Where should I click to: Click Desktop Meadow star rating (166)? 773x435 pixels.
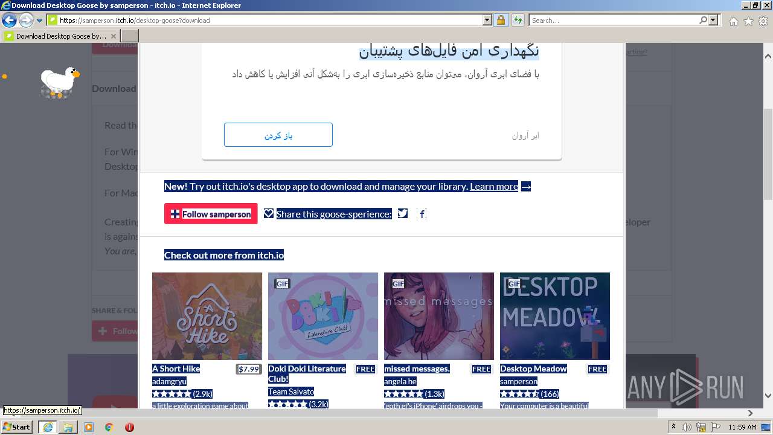(x=530, y=394)
